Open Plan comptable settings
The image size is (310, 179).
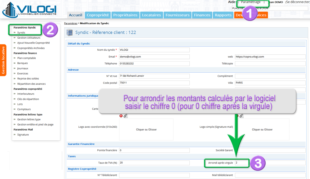pos(26,58)
